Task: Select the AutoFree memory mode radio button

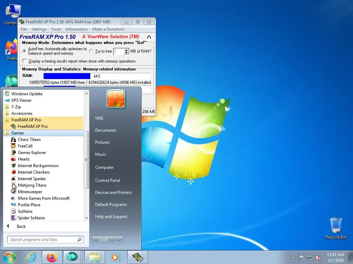Action: 24,51
